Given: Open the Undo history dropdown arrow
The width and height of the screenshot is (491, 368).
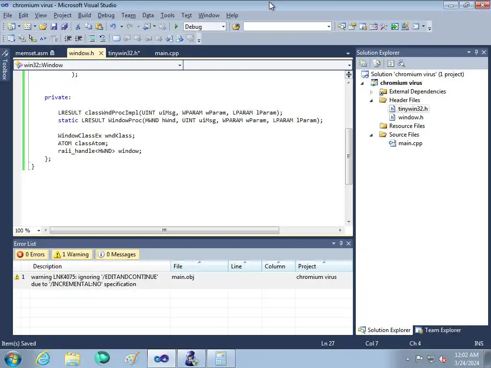Looking at the screenshot, I should pyautogui.click(x=121, y=27).
